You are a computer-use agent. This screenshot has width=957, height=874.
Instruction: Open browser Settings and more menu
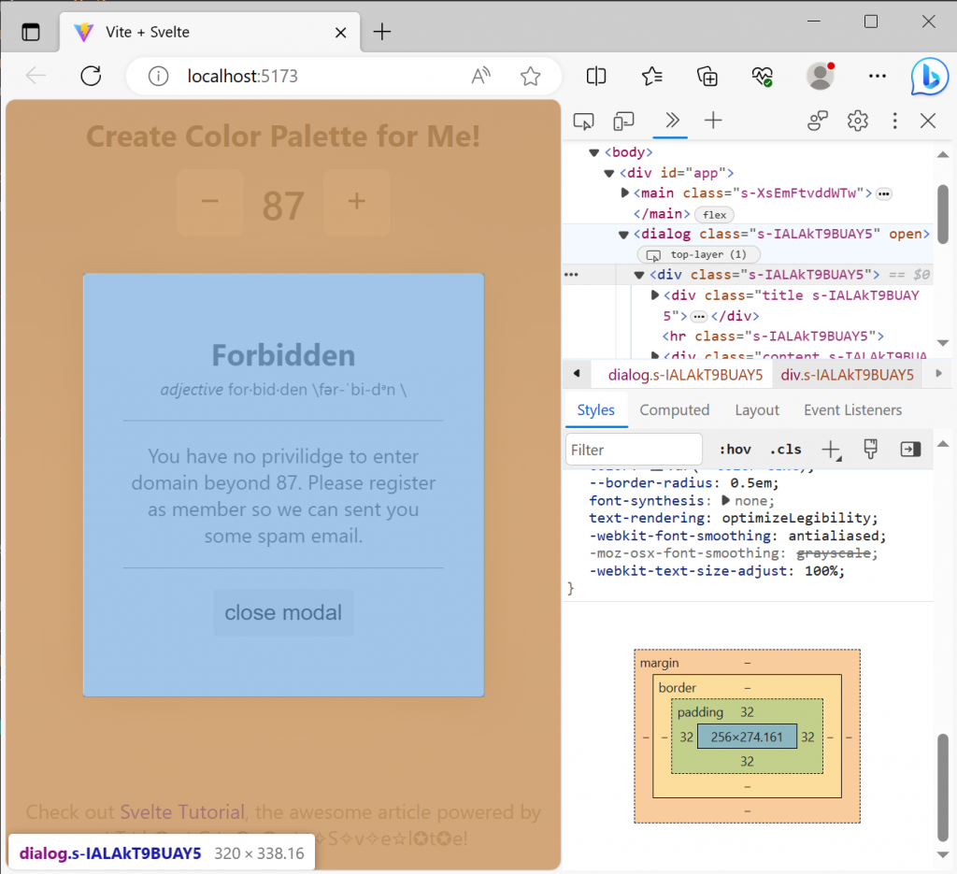877,77
